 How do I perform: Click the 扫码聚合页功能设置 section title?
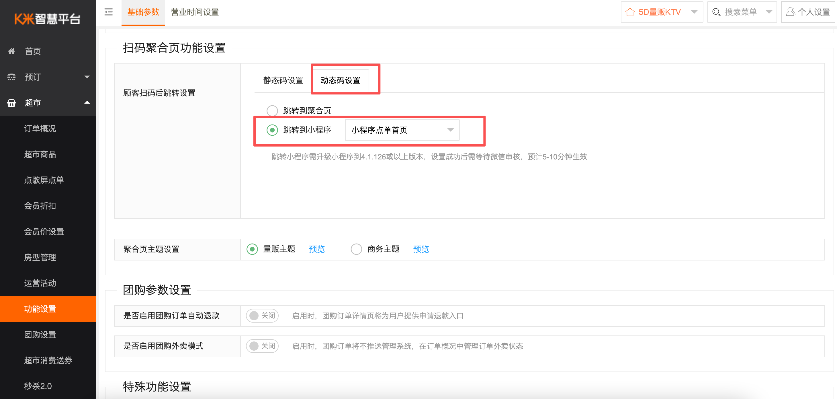(x=174, y=48)
